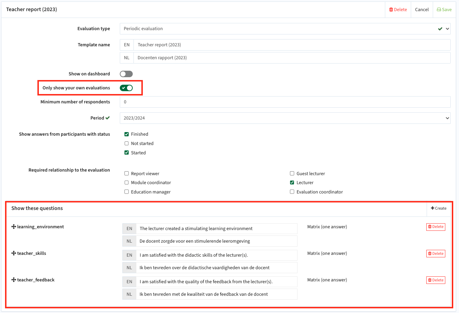This screenshot has height=313, width=459.
Task: Cancel editing the template
Action: point(422,10)
